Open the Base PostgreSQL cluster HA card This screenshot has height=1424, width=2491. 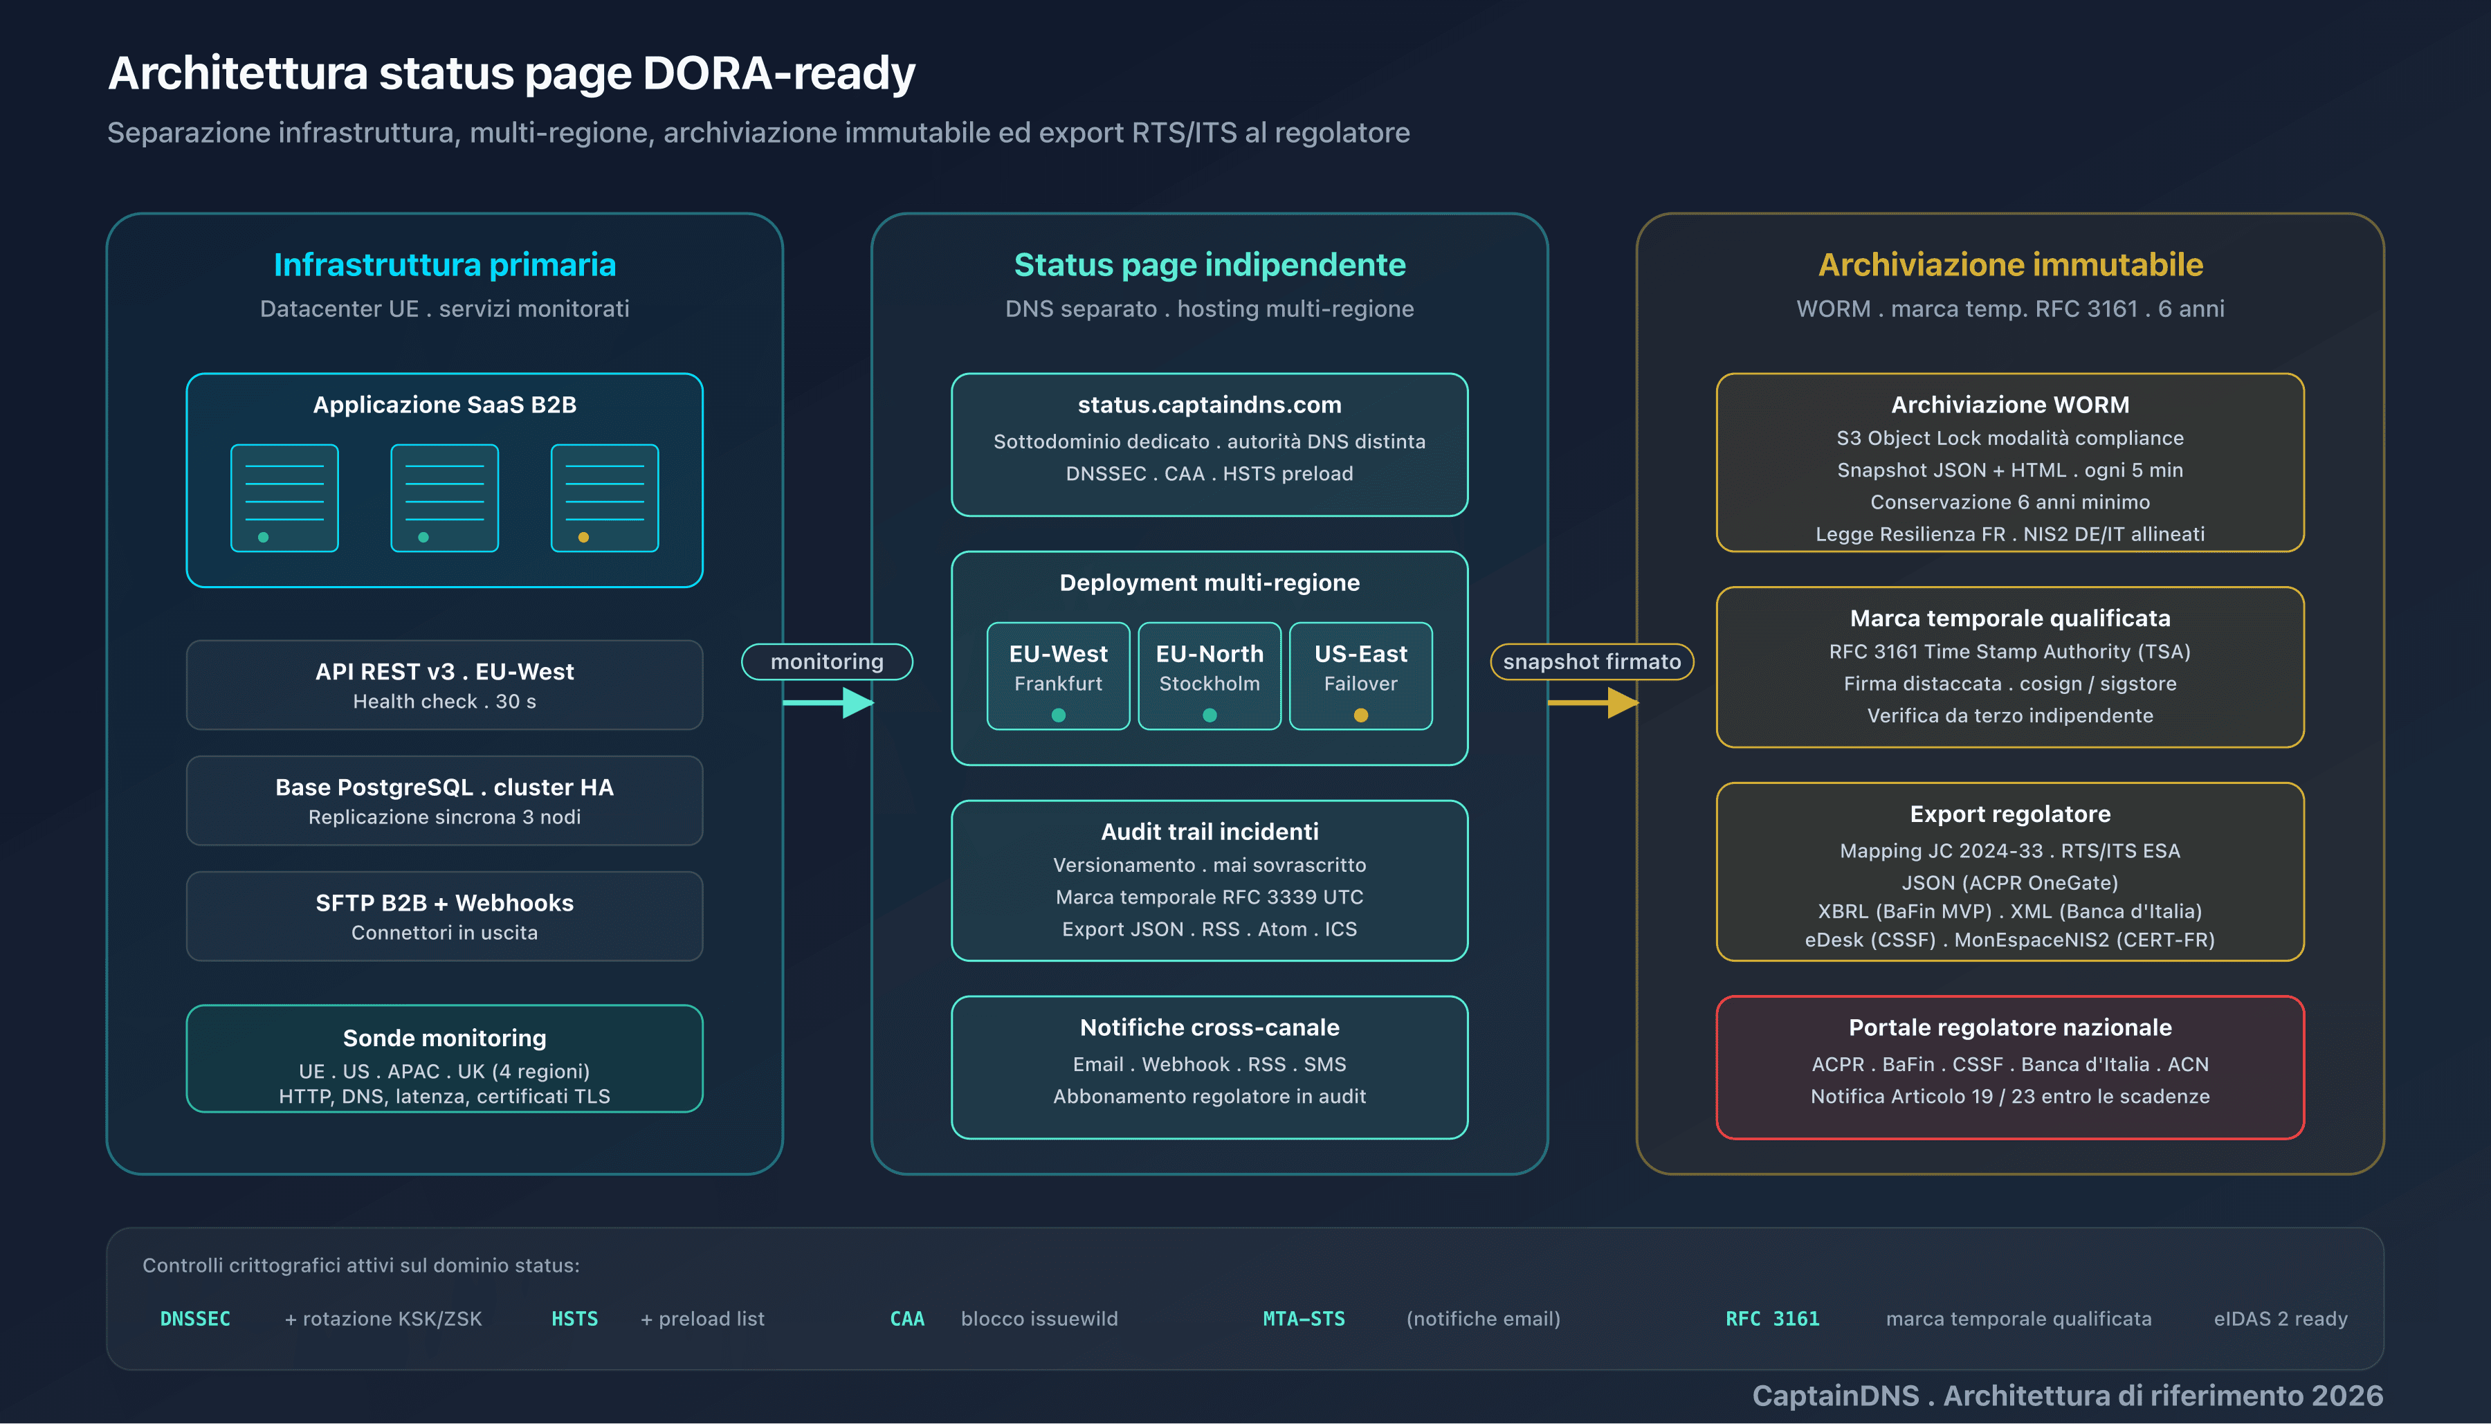444,800
